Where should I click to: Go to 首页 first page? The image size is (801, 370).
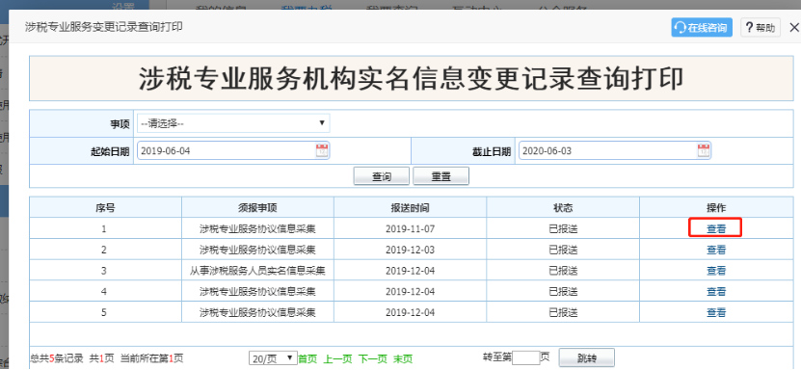(x=307, y=358)
